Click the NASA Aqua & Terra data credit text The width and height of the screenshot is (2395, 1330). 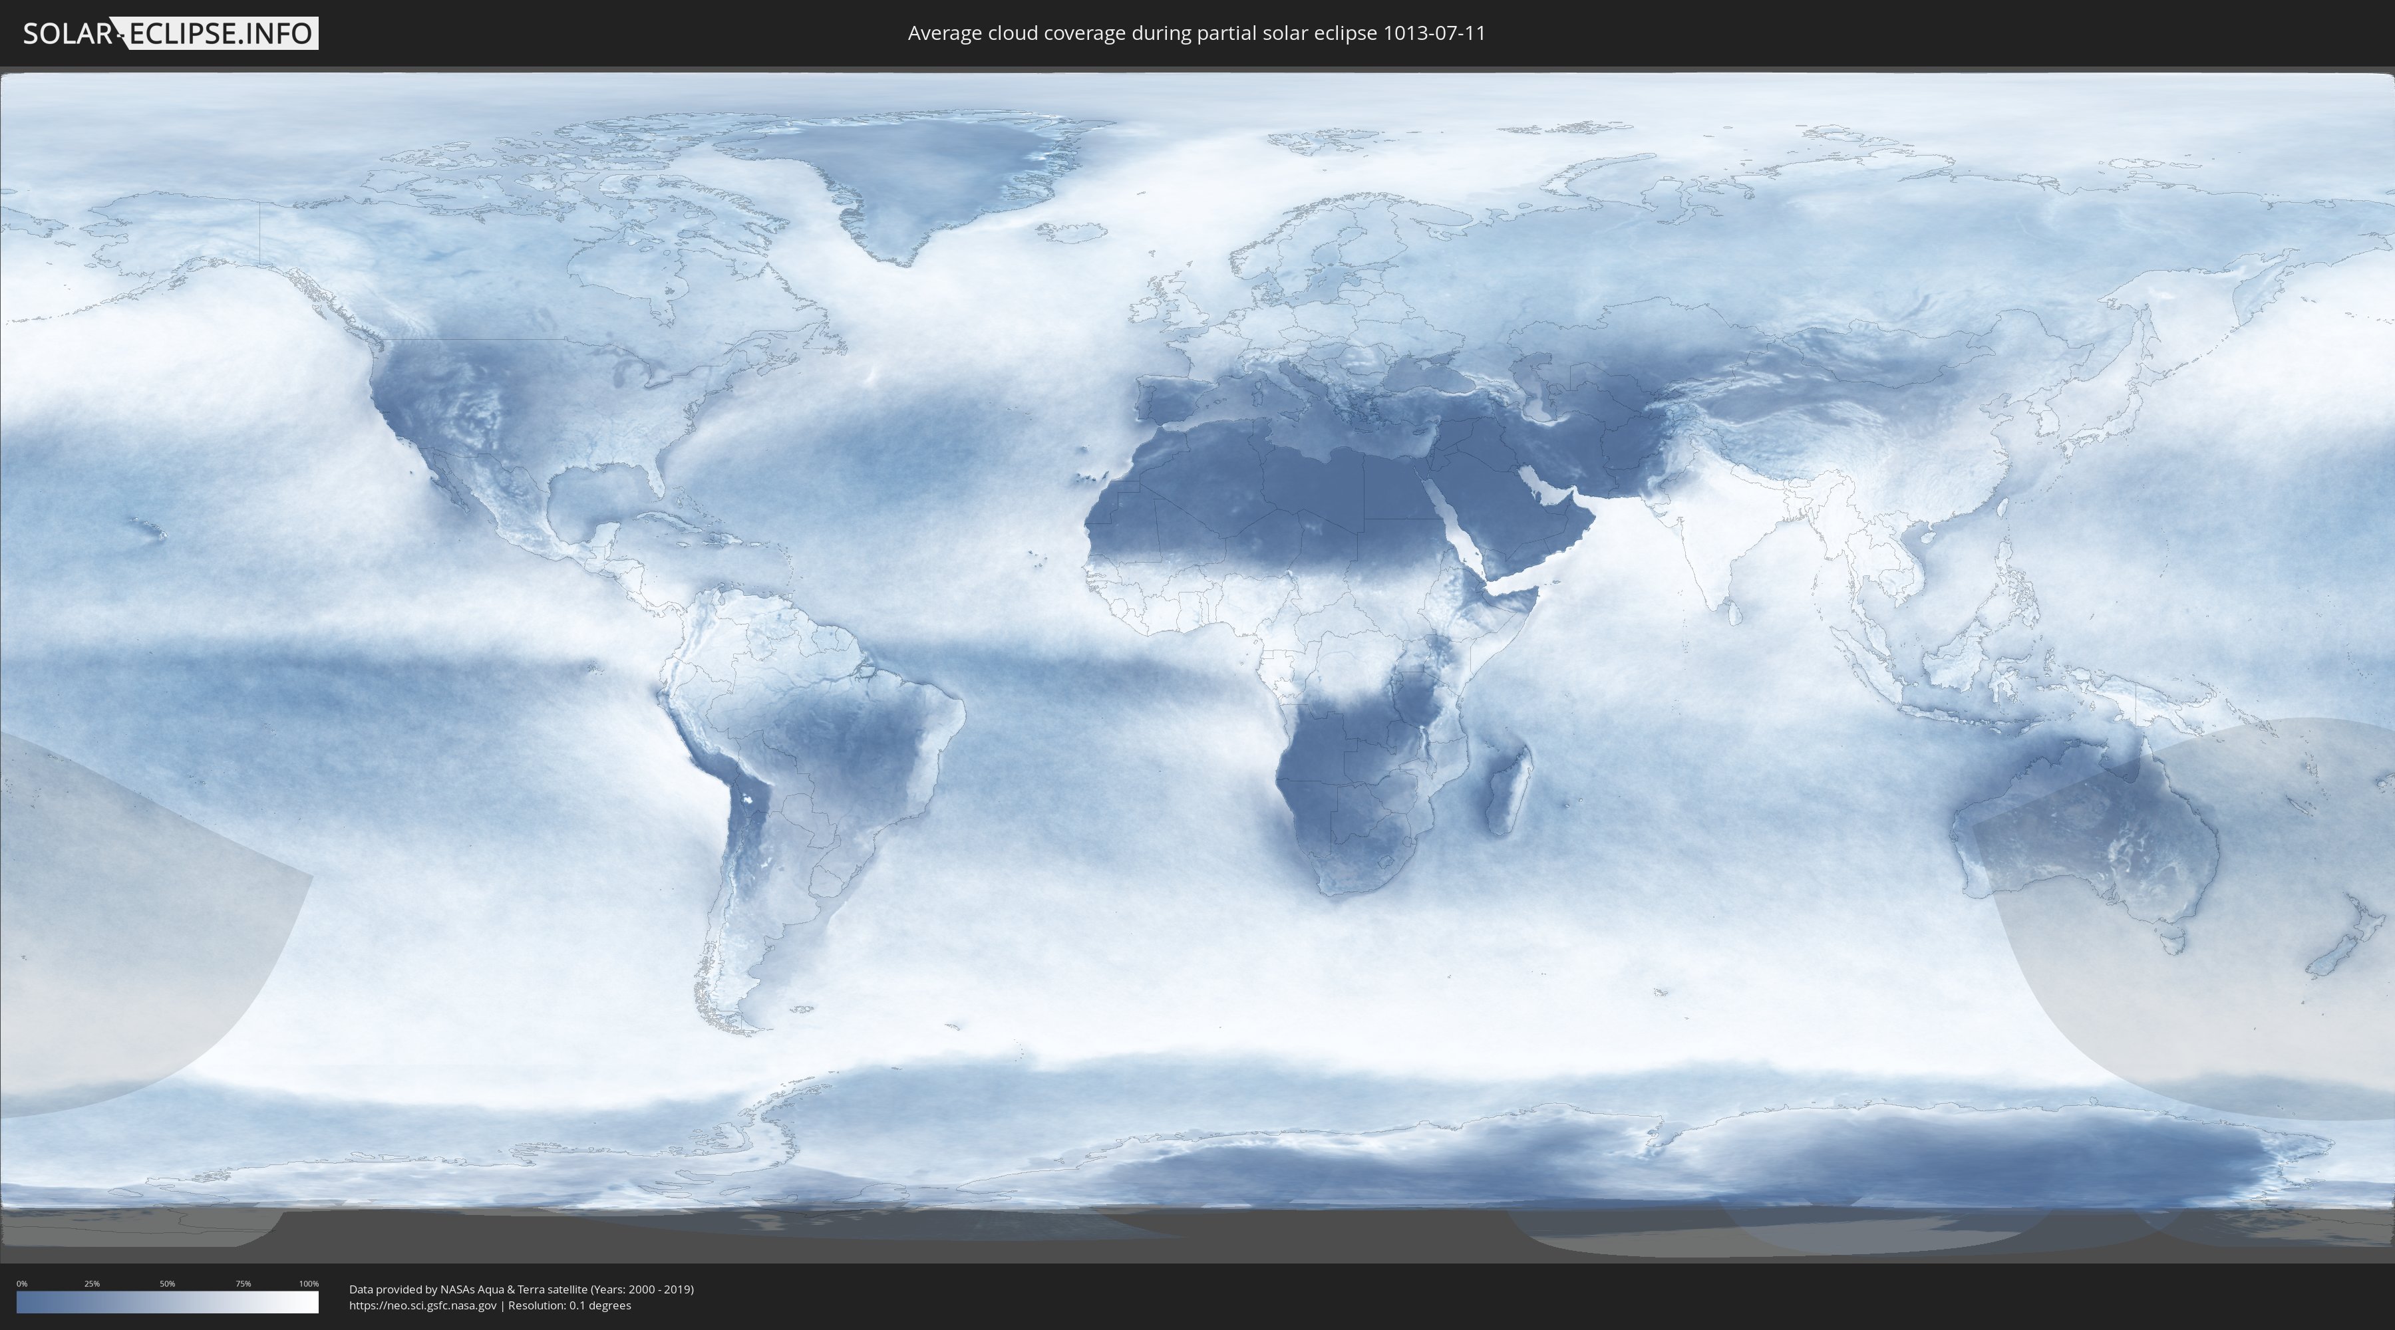(x=522, y=1289)
